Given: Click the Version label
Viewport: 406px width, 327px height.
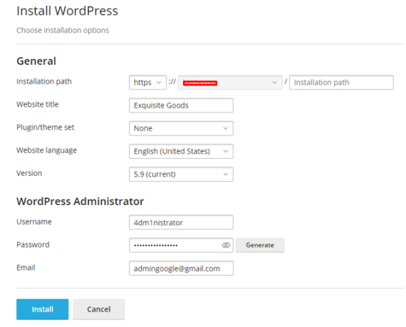Looking at the screenshot, I should coord(29,173).
